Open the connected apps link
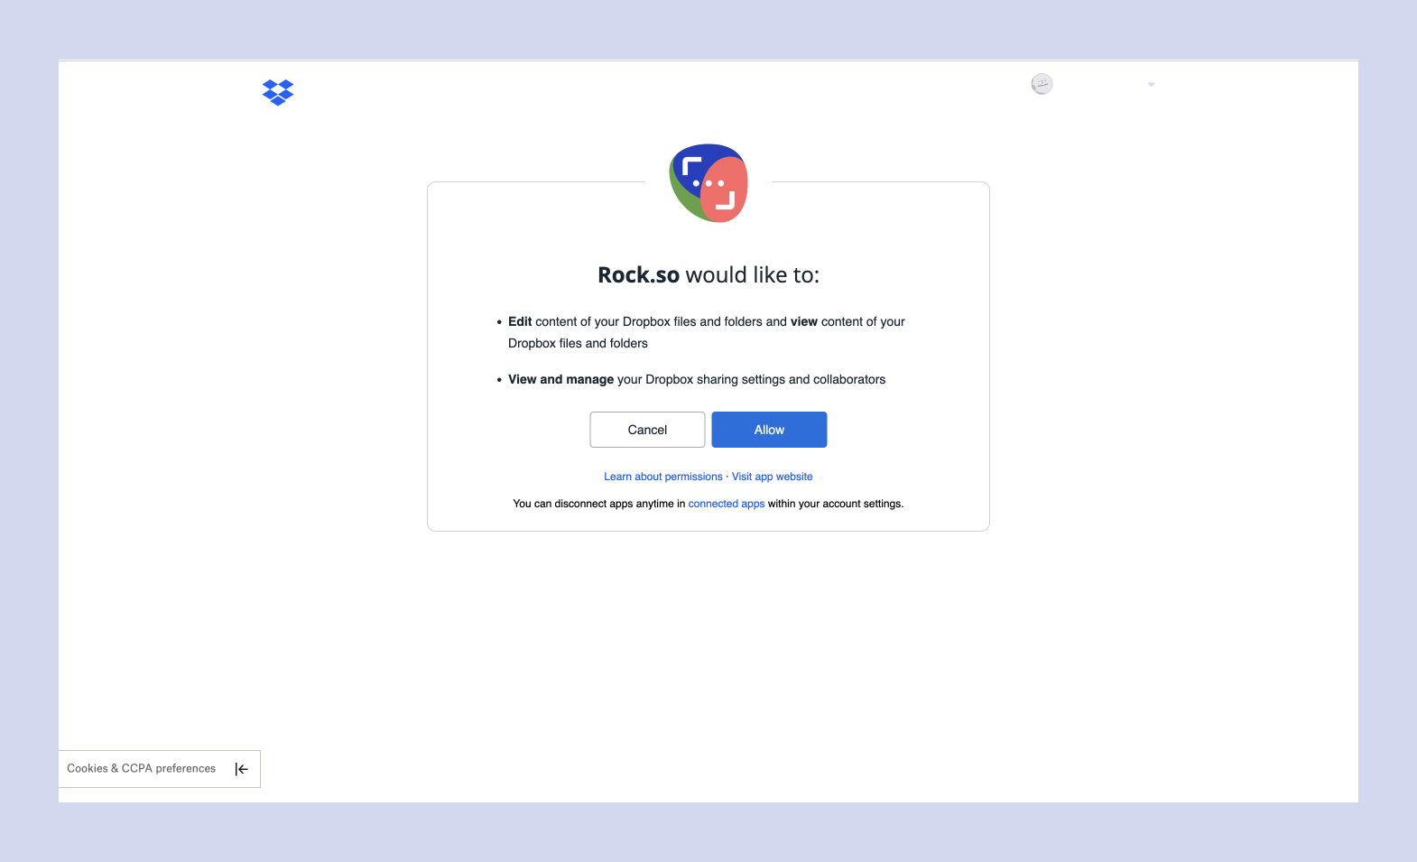 (726, 504)
